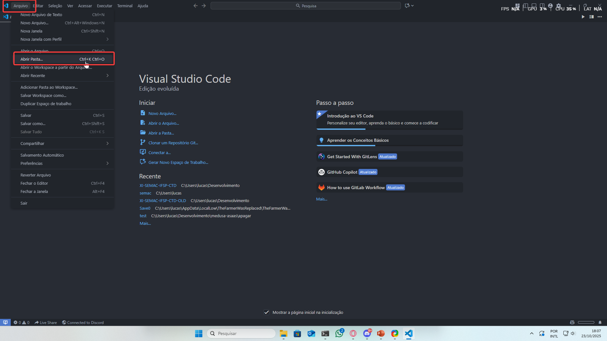Expand the Abrir Recente submenu
This screenshot has width=607, height=341.
[63, 75]
